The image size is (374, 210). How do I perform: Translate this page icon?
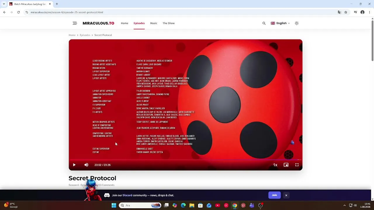tap(339, 12)
